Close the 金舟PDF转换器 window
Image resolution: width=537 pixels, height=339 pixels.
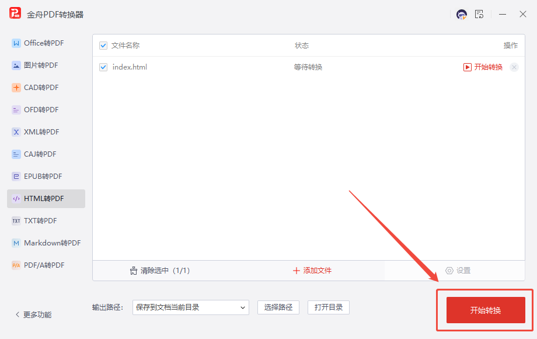(522, 15)
